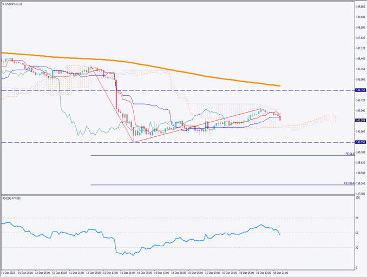This screenshot has height=277, width=367.
Task: Click the RSI 70 level scale label
Action: tap(357, 218)
